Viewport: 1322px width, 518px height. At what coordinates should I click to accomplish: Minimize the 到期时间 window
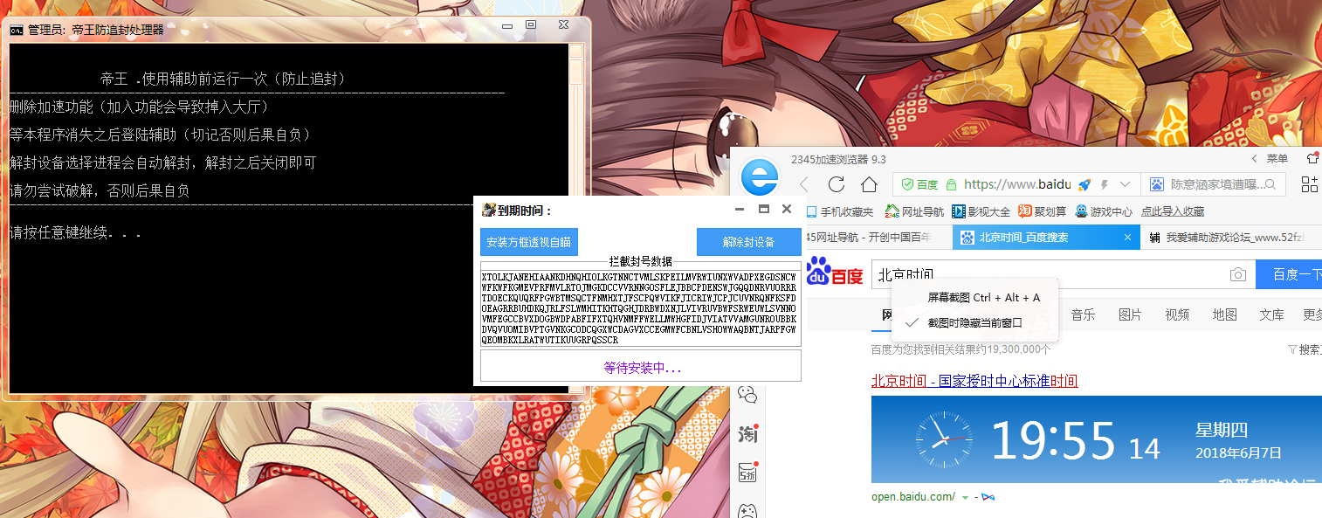point(740,210)
